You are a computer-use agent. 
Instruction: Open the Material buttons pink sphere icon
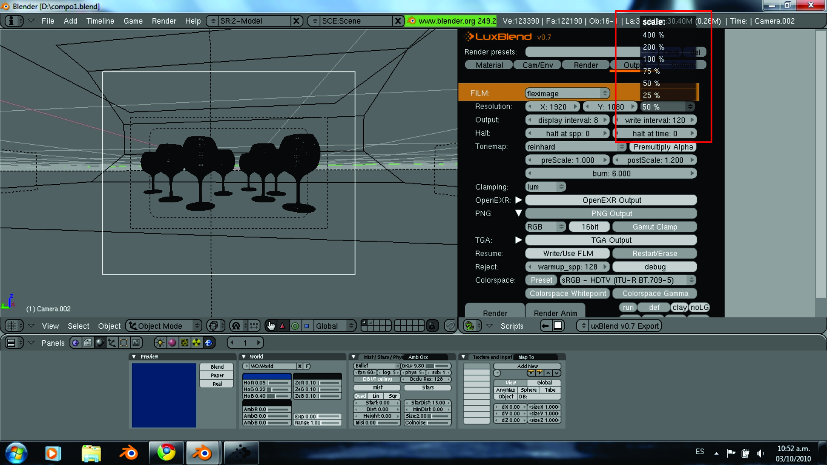(172, 343)
